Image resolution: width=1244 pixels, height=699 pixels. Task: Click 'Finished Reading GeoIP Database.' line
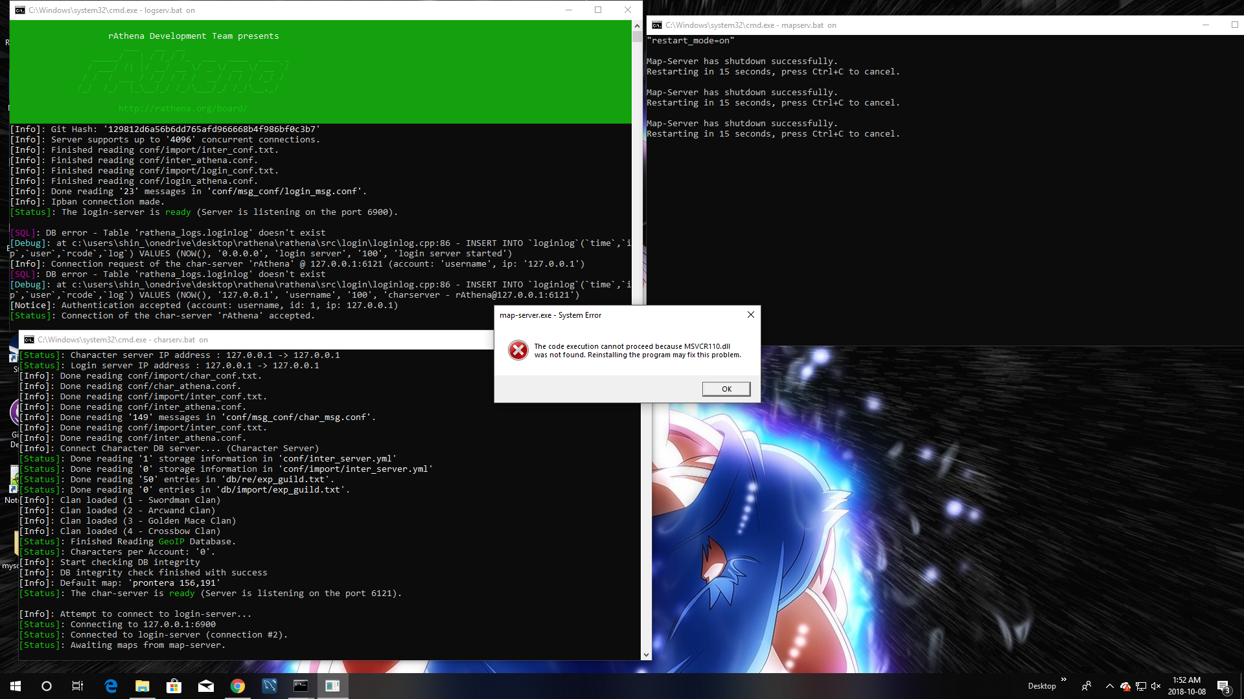pos(127,542)
